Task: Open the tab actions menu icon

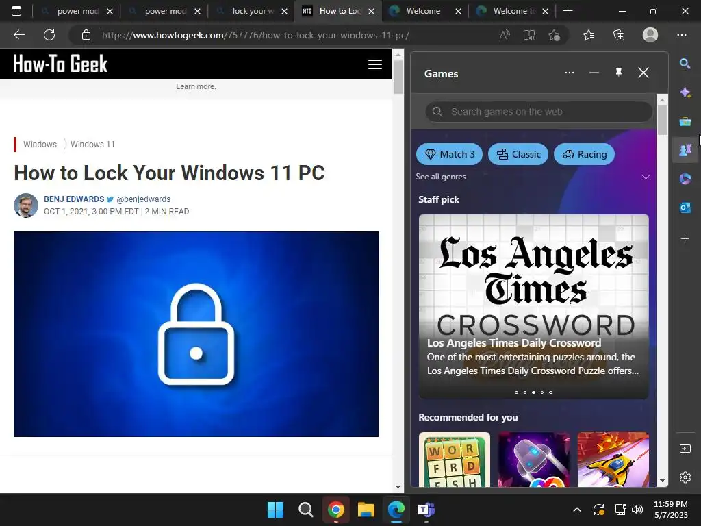Action: [x=16, y=11]
